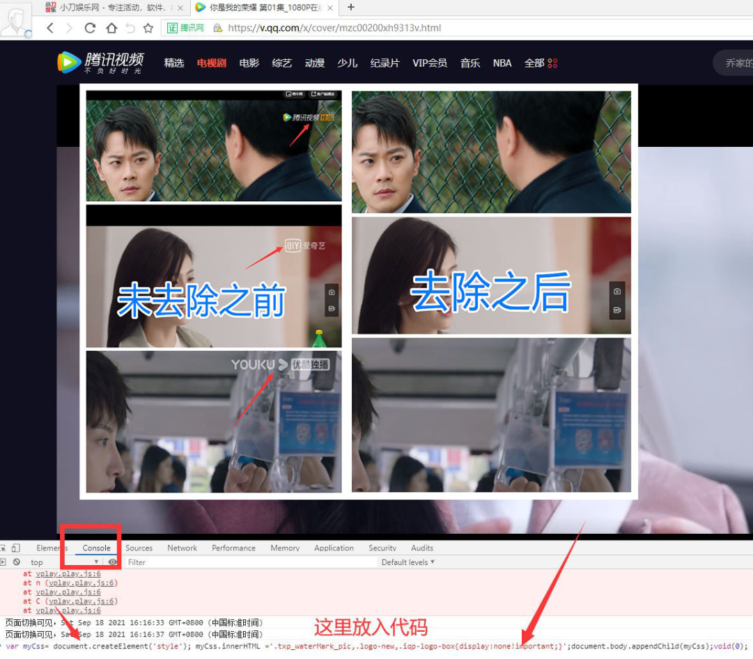753x659 pixels.
Task: Click the browser forward arrow
Action: tap(69, 28)
